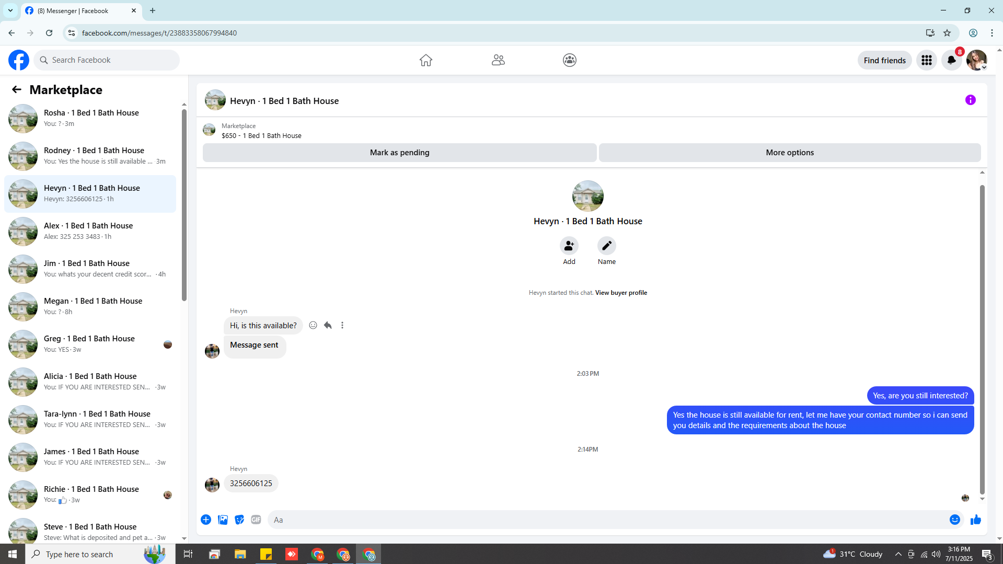Image resolution: width=1003 pixels, height=564 pixels.
Task: Open a new browser tab
Action: (153, 10)
